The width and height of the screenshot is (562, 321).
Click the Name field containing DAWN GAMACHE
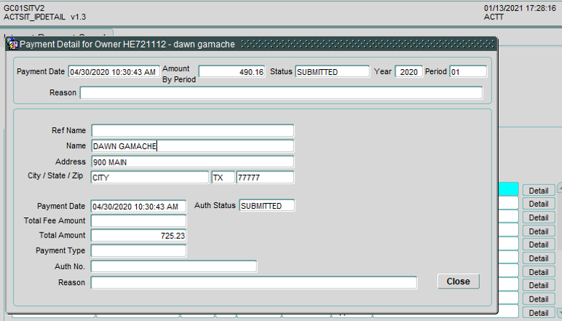click(x=192, y=146)
